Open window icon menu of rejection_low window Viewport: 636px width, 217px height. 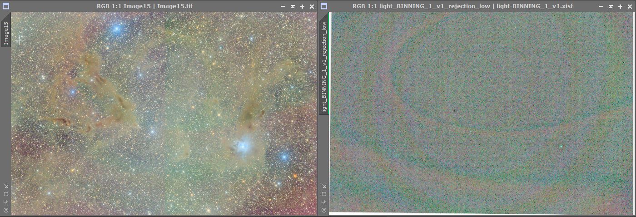coord(323,6)
